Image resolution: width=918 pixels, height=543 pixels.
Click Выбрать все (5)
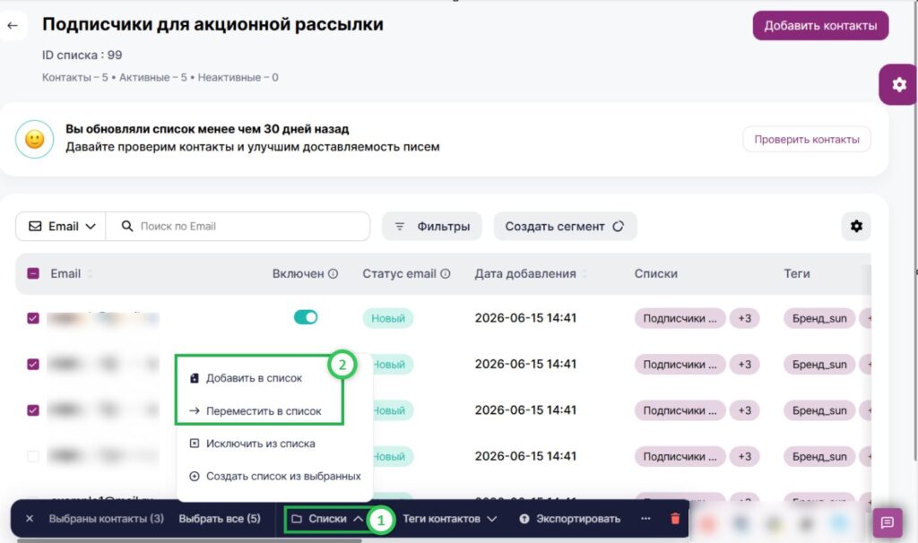(x=220, y=519)
